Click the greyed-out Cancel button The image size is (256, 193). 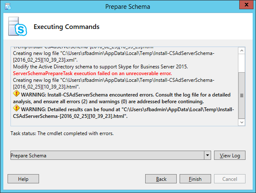point(230,179)
